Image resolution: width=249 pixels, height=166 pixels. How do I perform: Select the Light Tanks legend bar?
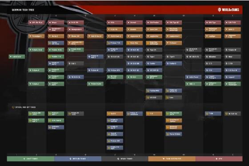pyautogui.click(x=31, y=159)
